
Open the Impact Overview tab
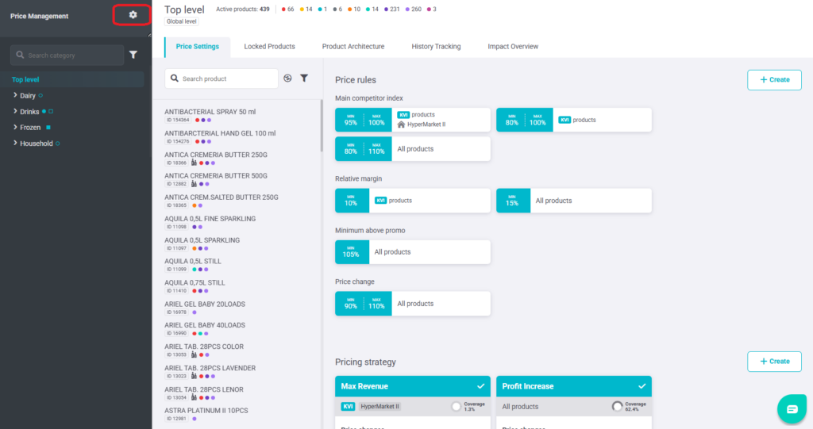pos(513,47)
